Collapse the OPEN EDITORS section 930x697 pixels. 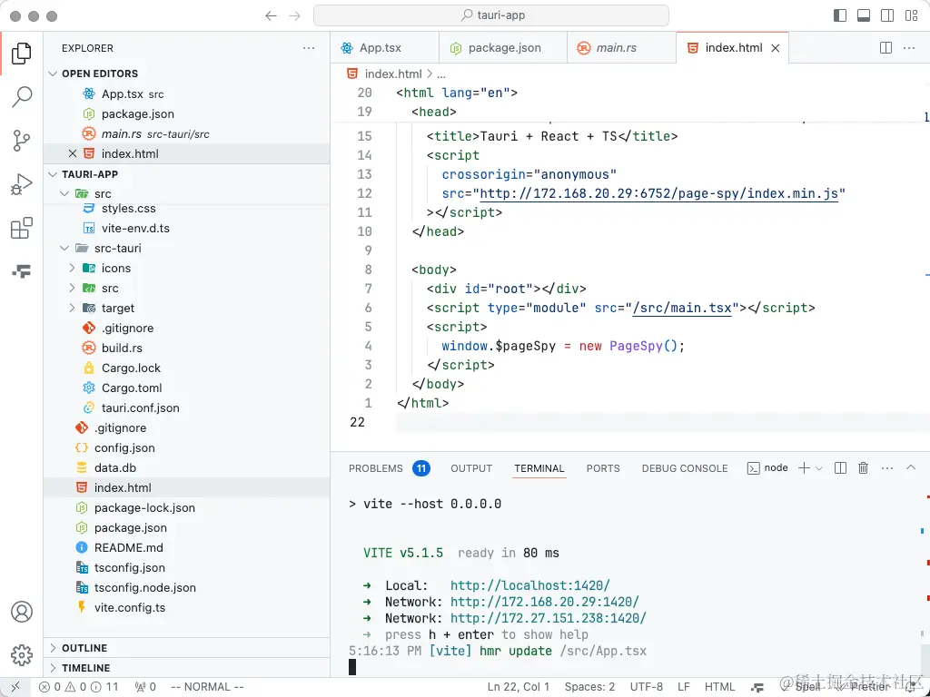pos(53,74)
